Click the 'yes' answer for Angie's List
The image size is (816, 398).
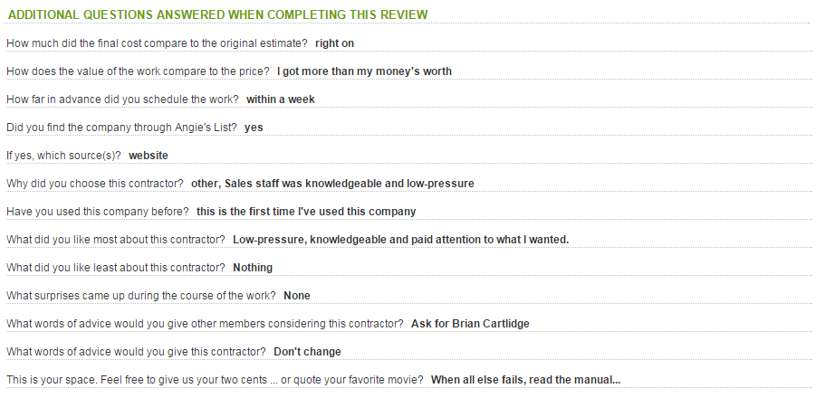[254, 128]
